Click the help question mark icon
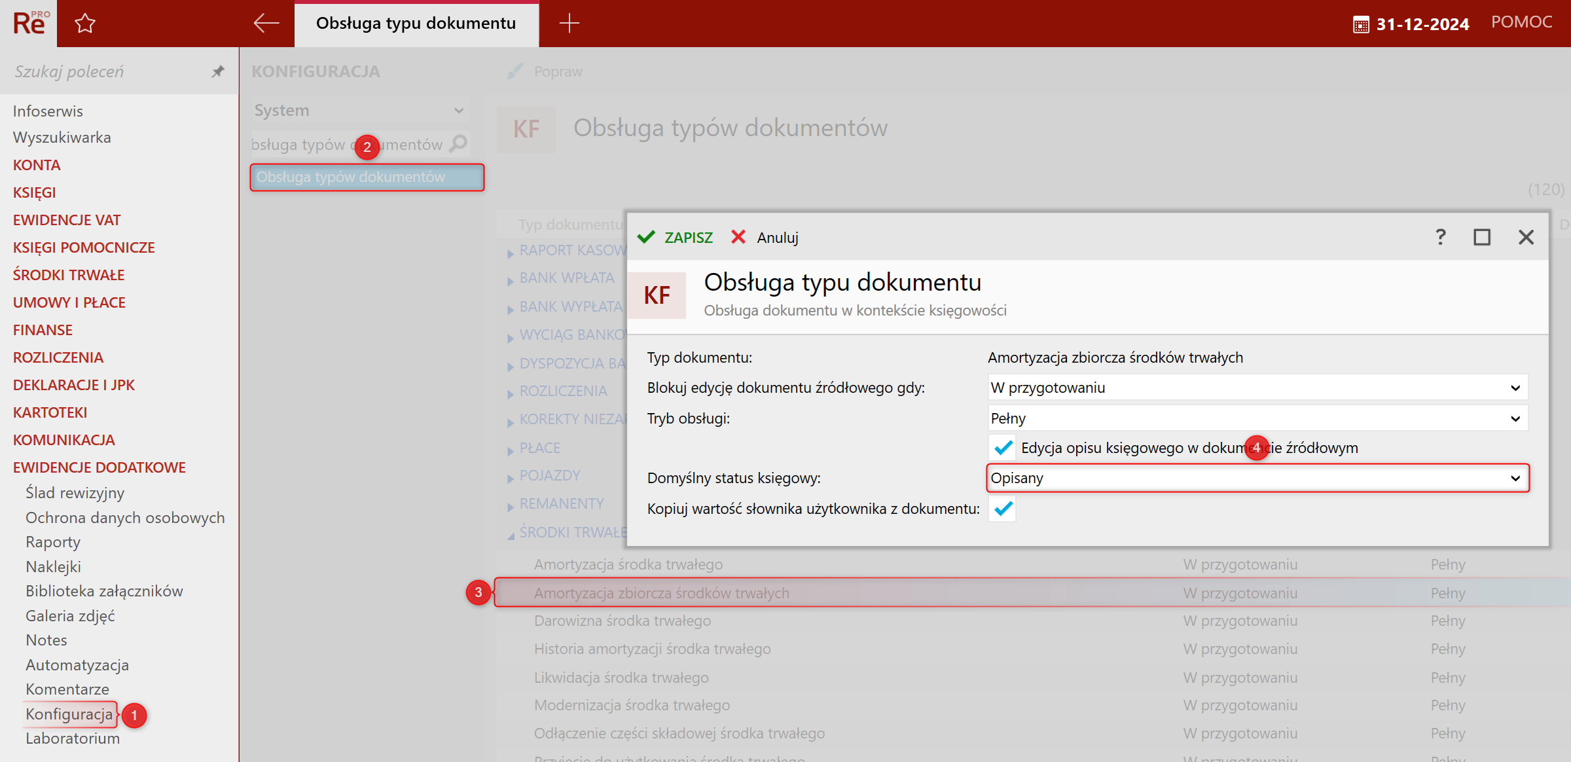The height and width of the screenshot is (762, 1571). click(x=1440, y=237)
